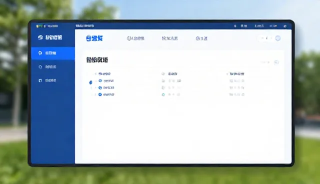
Task: Open the last header tab beside the avatar area
Action: coord(201,38)
